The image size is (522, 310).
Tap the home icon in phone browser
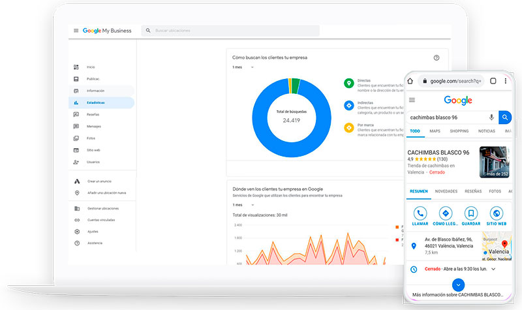410,81
